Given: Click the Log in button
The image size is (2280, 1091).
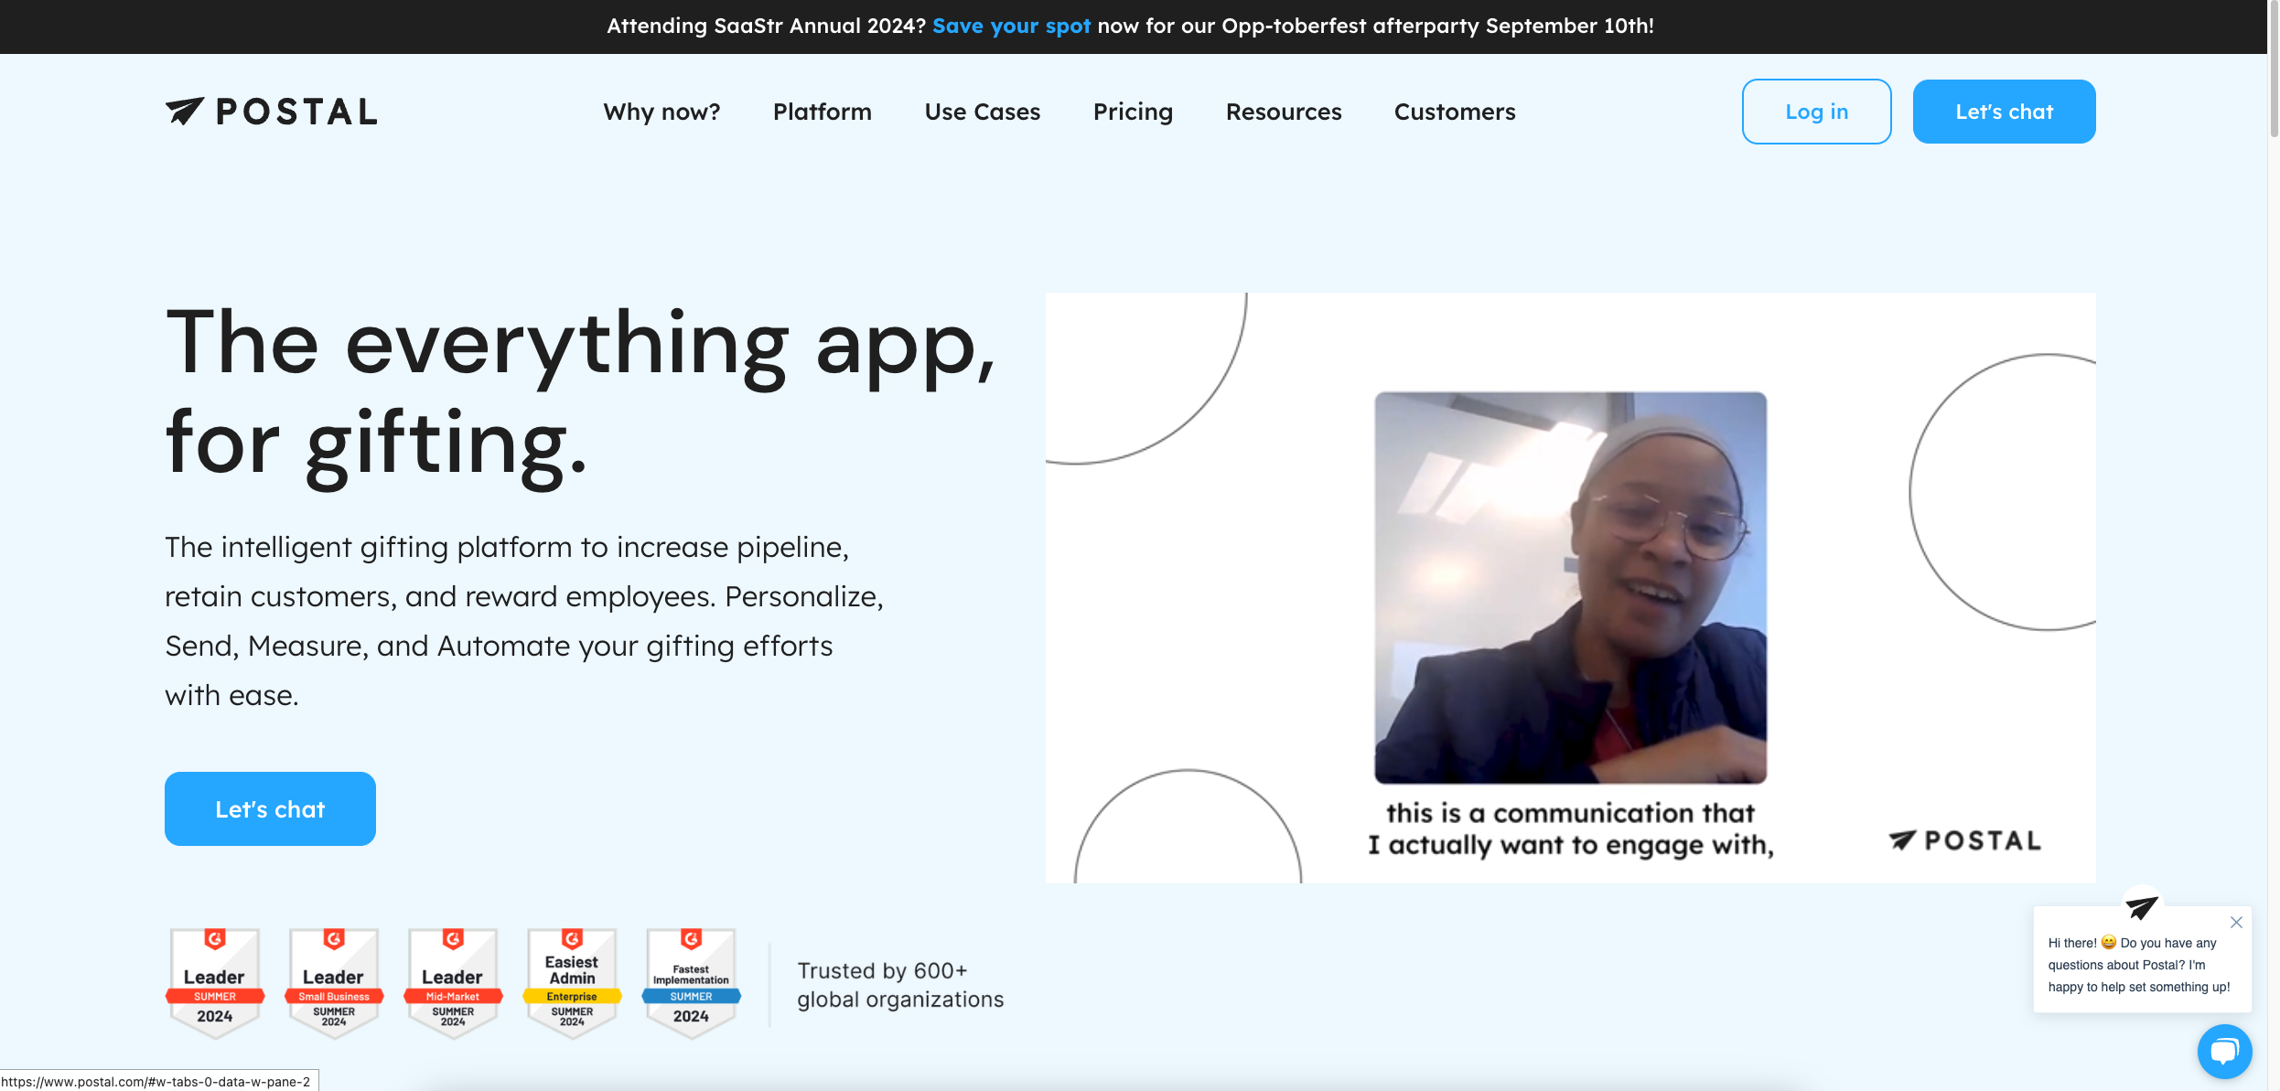Looking at the screenshot, I should click(x=1816, y=112).
